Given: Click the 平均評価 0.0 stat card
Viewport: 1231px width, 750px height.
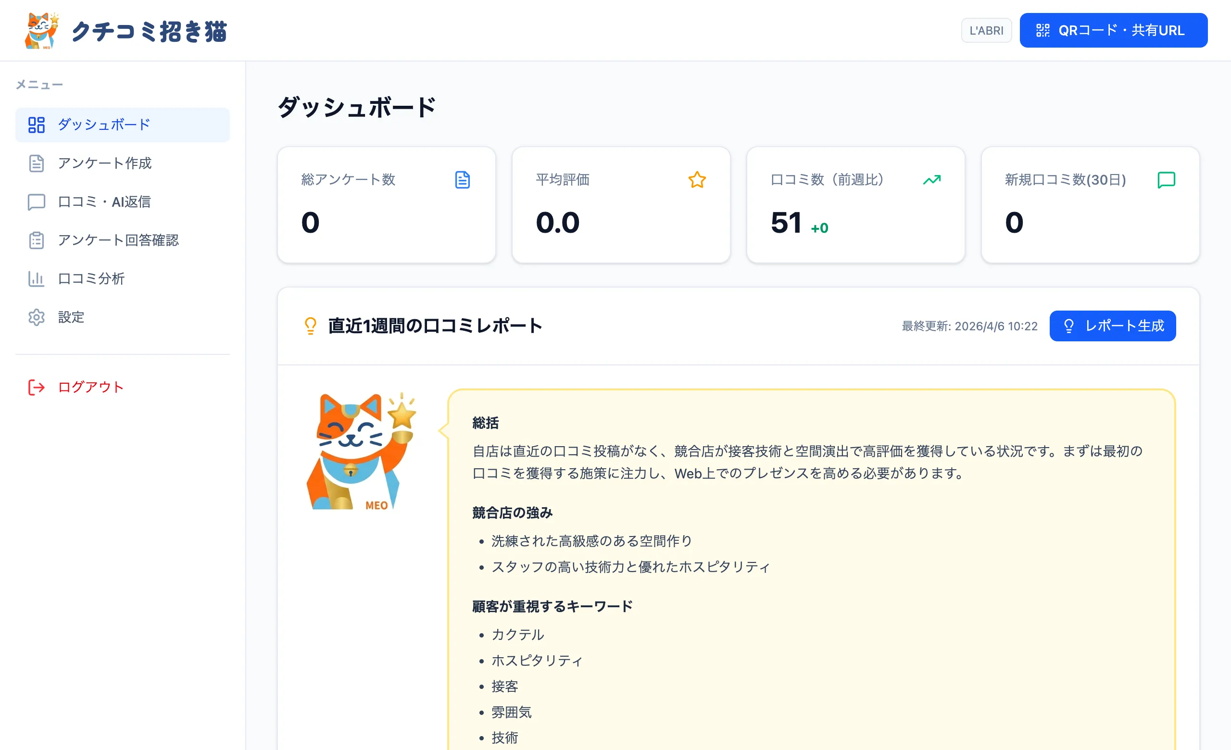Looking at the screenshot, I should click(x=621, y=205).
